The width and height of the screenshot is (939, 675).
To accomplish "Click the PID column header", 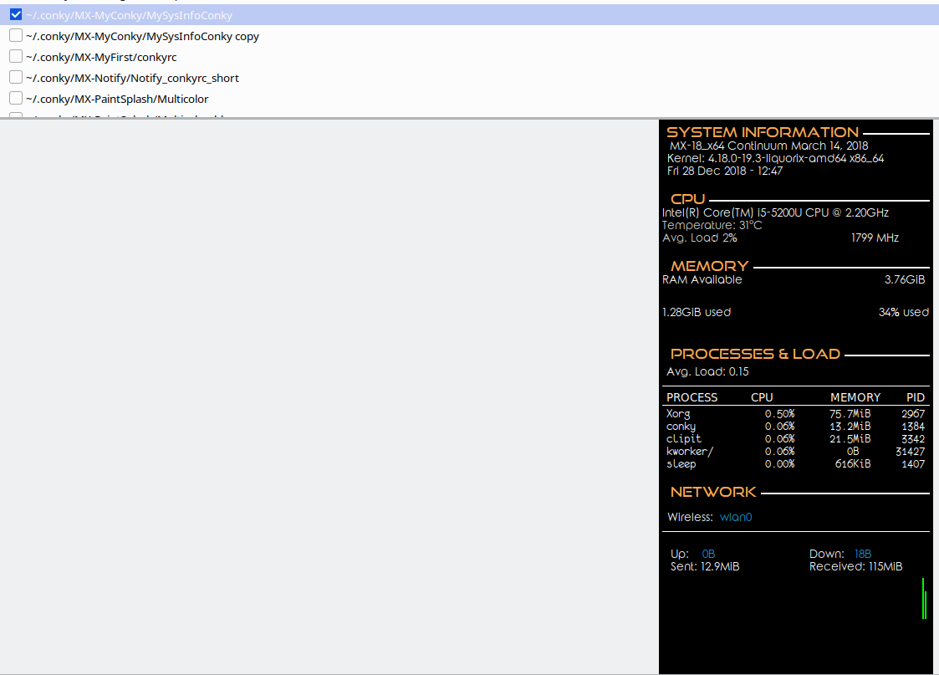I will 915,397.
